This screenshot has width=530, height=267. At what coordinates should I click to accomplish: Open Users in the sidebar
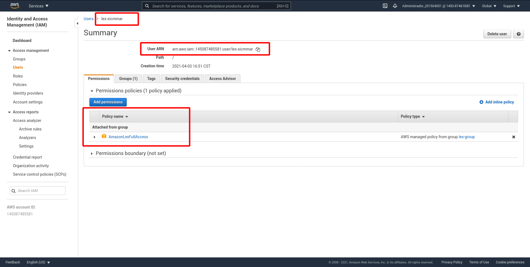point(18,67)
